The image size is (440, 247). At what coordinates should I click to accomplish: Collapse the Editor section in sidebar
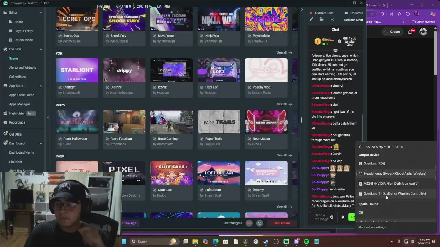[x=41, y=13]
